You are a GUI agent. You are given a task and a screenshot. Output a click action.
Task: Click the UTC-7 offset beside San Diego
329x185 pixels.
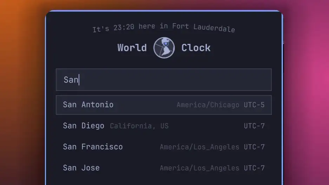254,126
